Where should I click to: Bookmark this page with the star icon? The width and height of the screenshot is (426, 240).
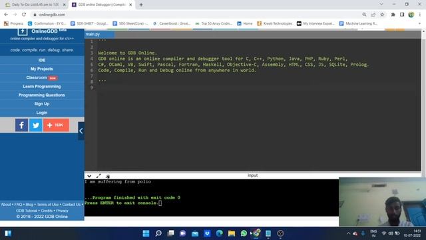tap(382, 15)
